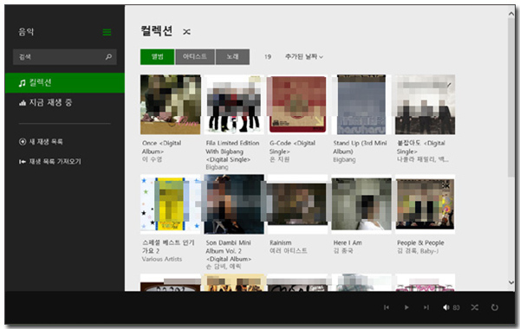Click the Here I Am title text
Screen dimensions: 520x329
coord(348,242)
